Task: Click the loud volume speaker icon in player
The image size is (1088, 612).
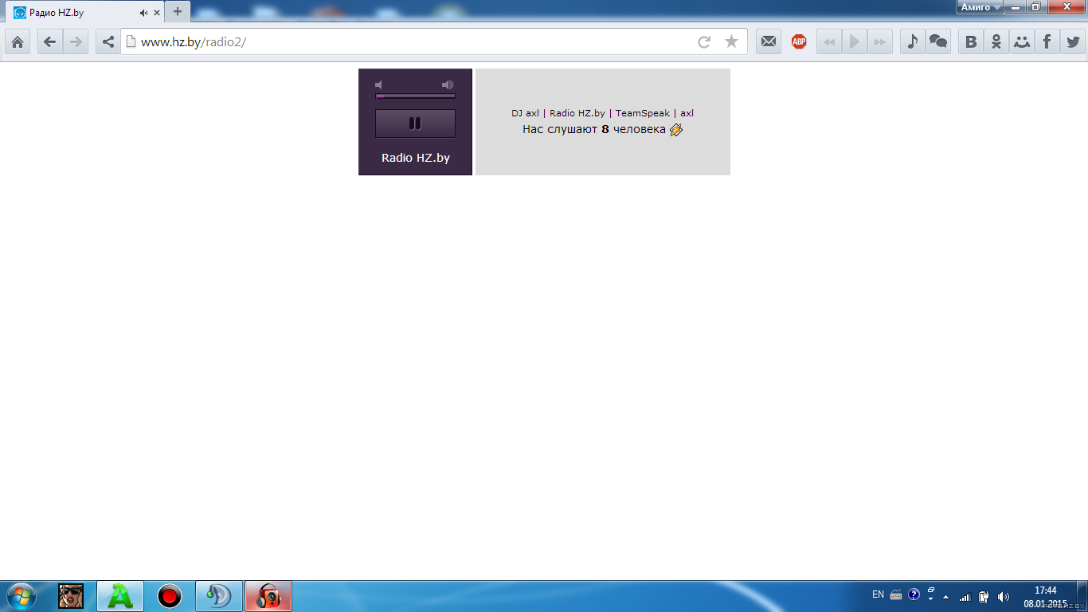Action: [x=448, y=84]
